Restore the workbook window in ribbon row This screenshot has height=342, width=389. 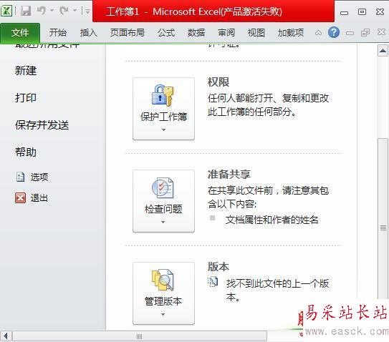[x=365, y=32]
